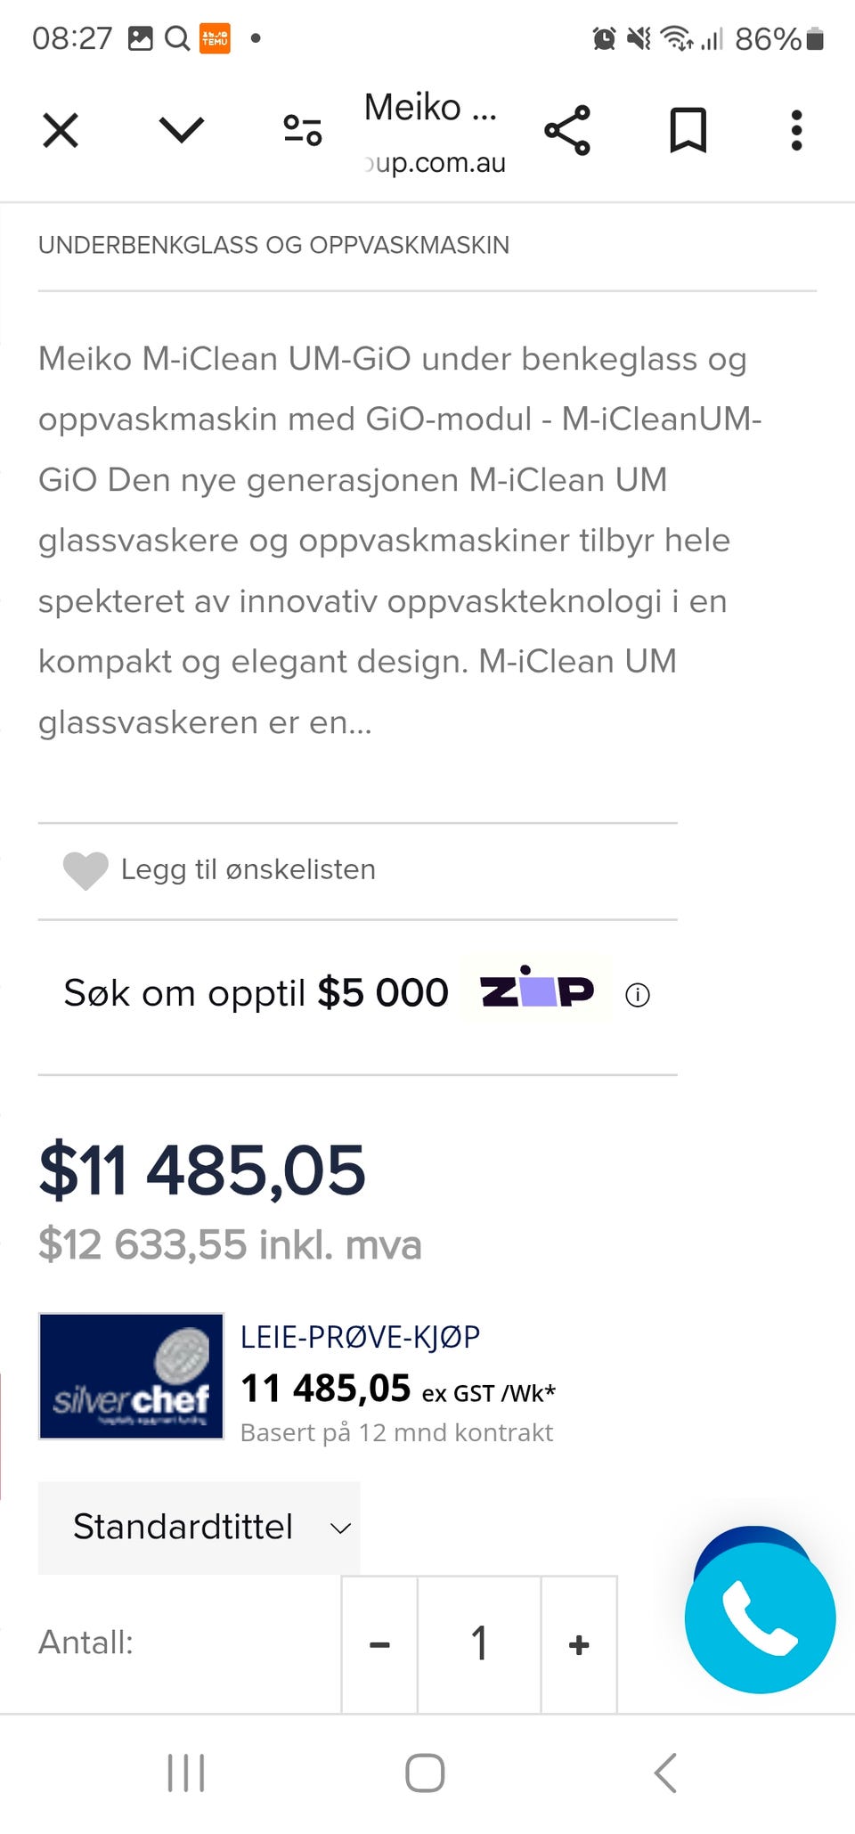Decrease quantity with the minus button
The width and height of the screenshot is (855, 1834).
pos(379,1644)
